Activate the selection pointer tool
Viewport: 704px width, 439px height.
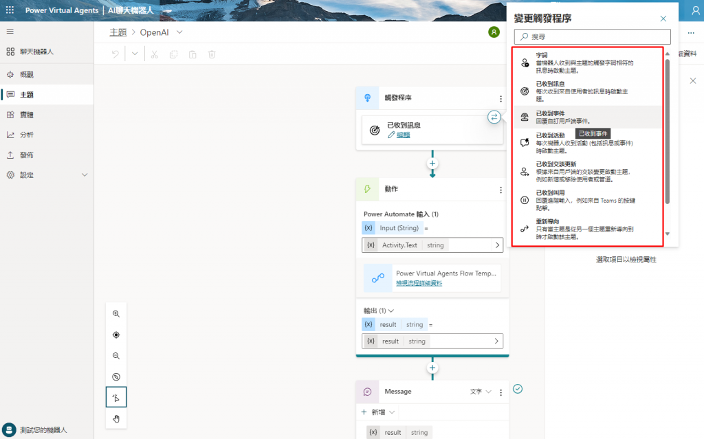click(x=116, y=397)
